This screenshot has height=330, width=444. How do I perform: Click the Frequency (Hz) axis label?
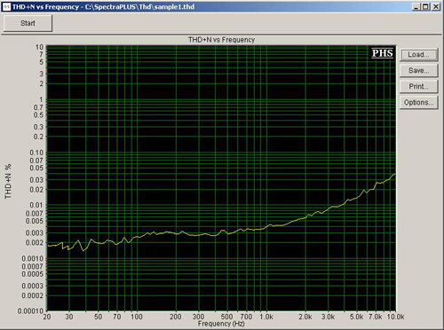(221, 324)
